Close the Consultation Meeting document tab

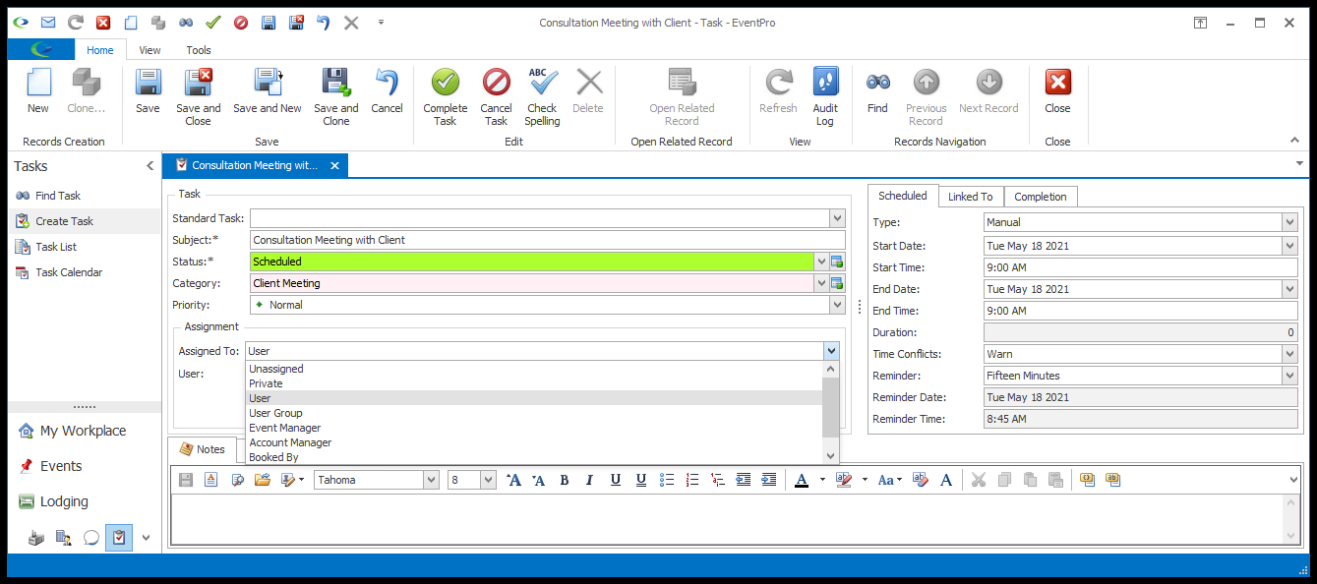[334, 166]
